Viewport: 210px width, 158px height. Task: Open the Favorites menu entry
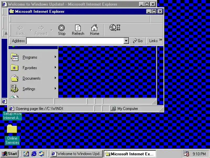click(33, 68)
